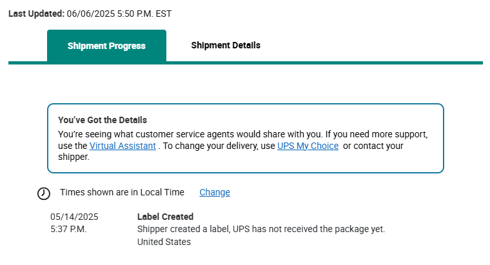Click the 5:37 P.M. event time
The image size is (490, 265).
[68, 229]
